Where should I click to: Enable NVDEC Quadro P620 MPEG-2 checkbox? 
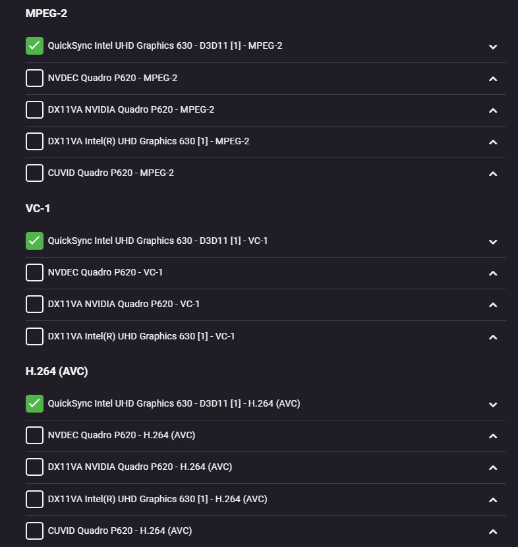click(x=34, y=78)
